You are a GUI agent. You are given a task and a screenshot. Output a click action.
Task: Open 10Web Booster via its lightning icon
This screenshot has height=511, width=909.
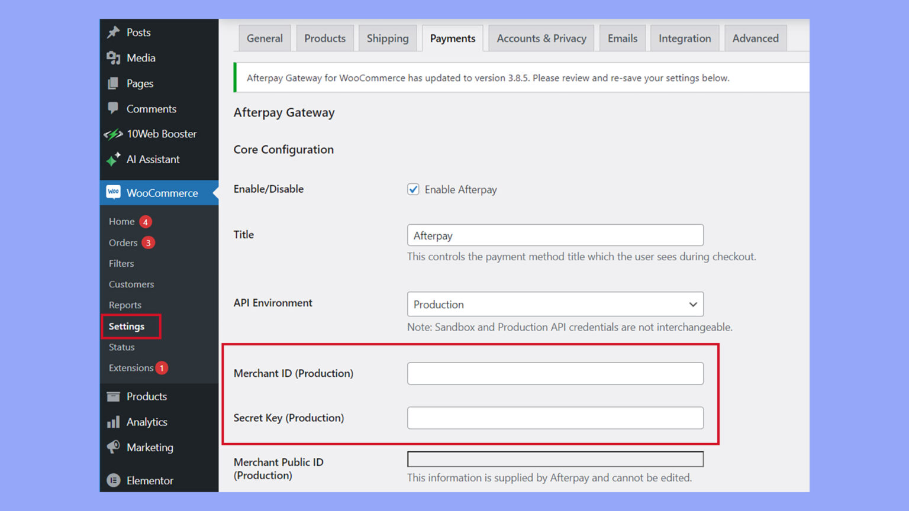(x=114, y=134)
